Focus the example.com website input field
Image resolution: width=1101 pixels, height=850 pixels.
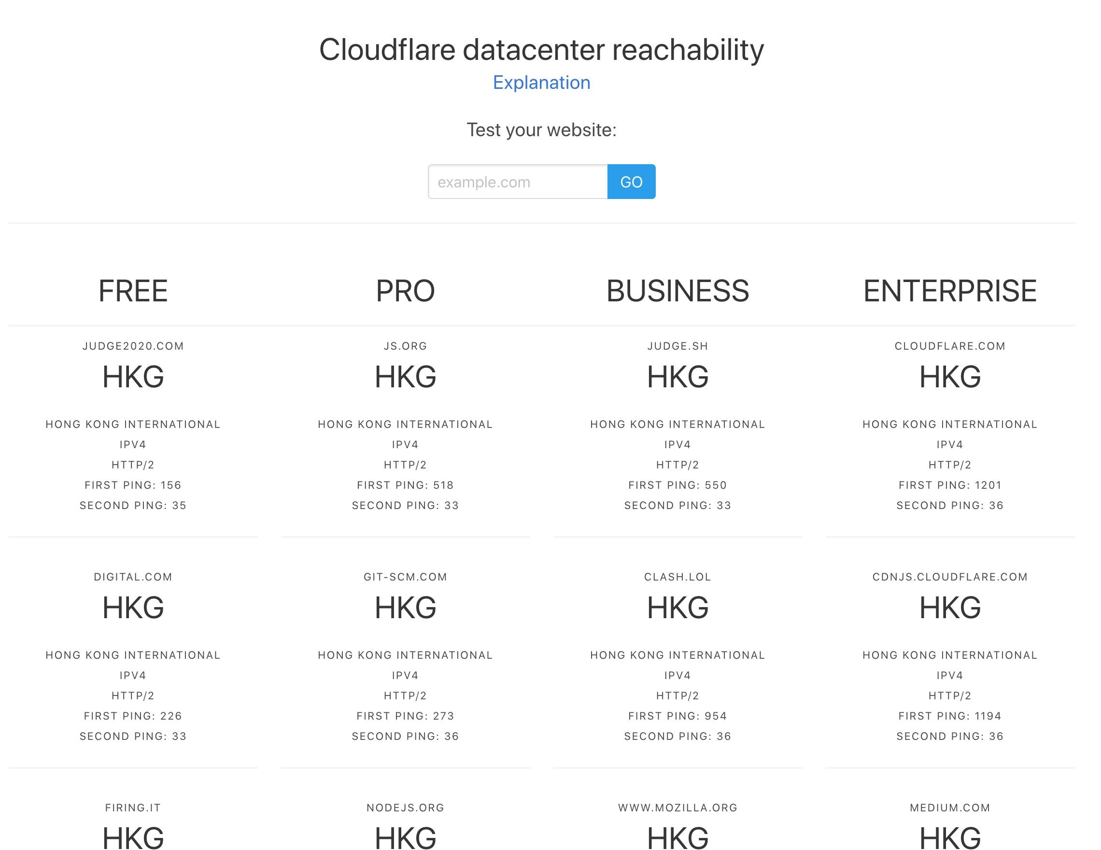(518, 182)
